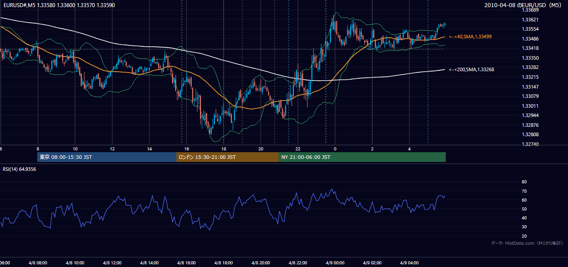Image resolution: width=568 pixels, height=267 pixels.
Task: Click the NY 21:00-06:00 JST session bar
Action: coord(362,157)
